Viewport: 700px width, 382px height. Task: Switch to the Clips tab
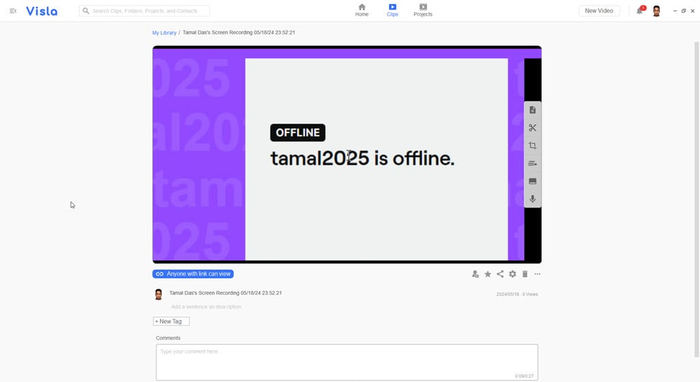click(x=392, y=10)
